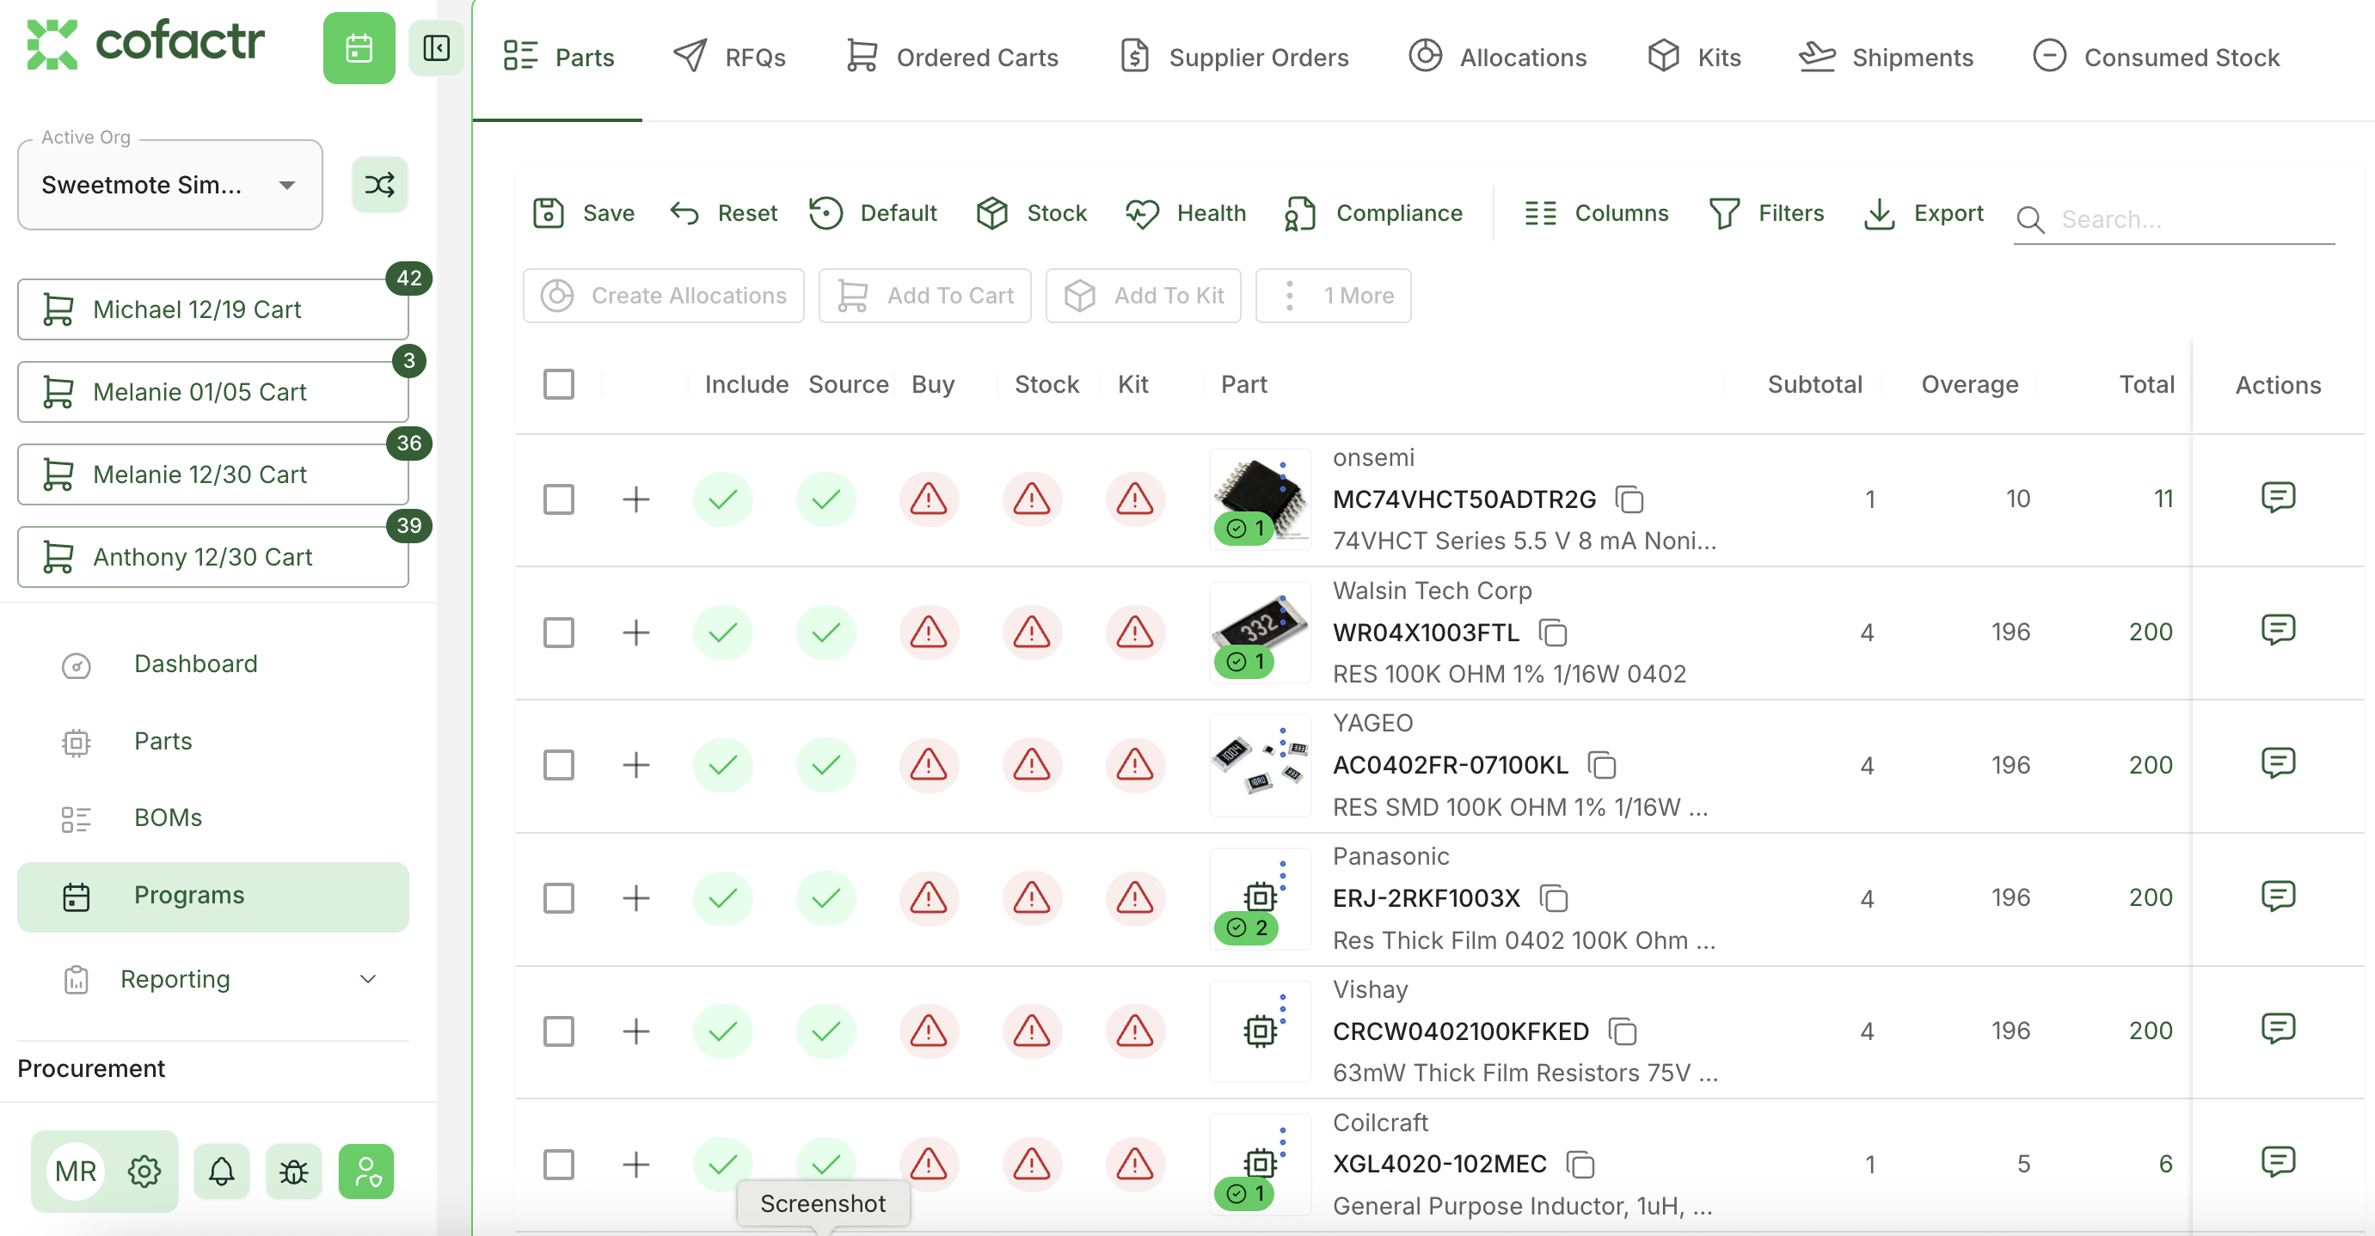Check the Vishay CRCW0402100KFKED row checkbox
Screen dimensions: 2375x1236
pos(559,1031)
